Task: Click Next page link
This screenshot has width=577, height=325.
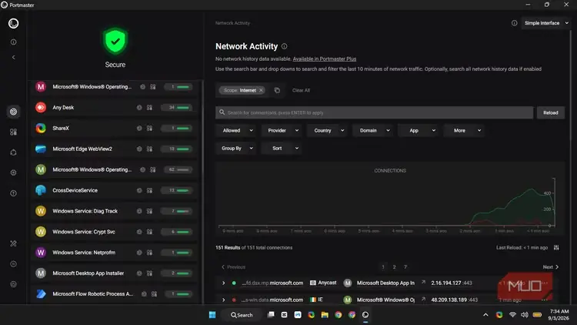Action: coord(551,266)
